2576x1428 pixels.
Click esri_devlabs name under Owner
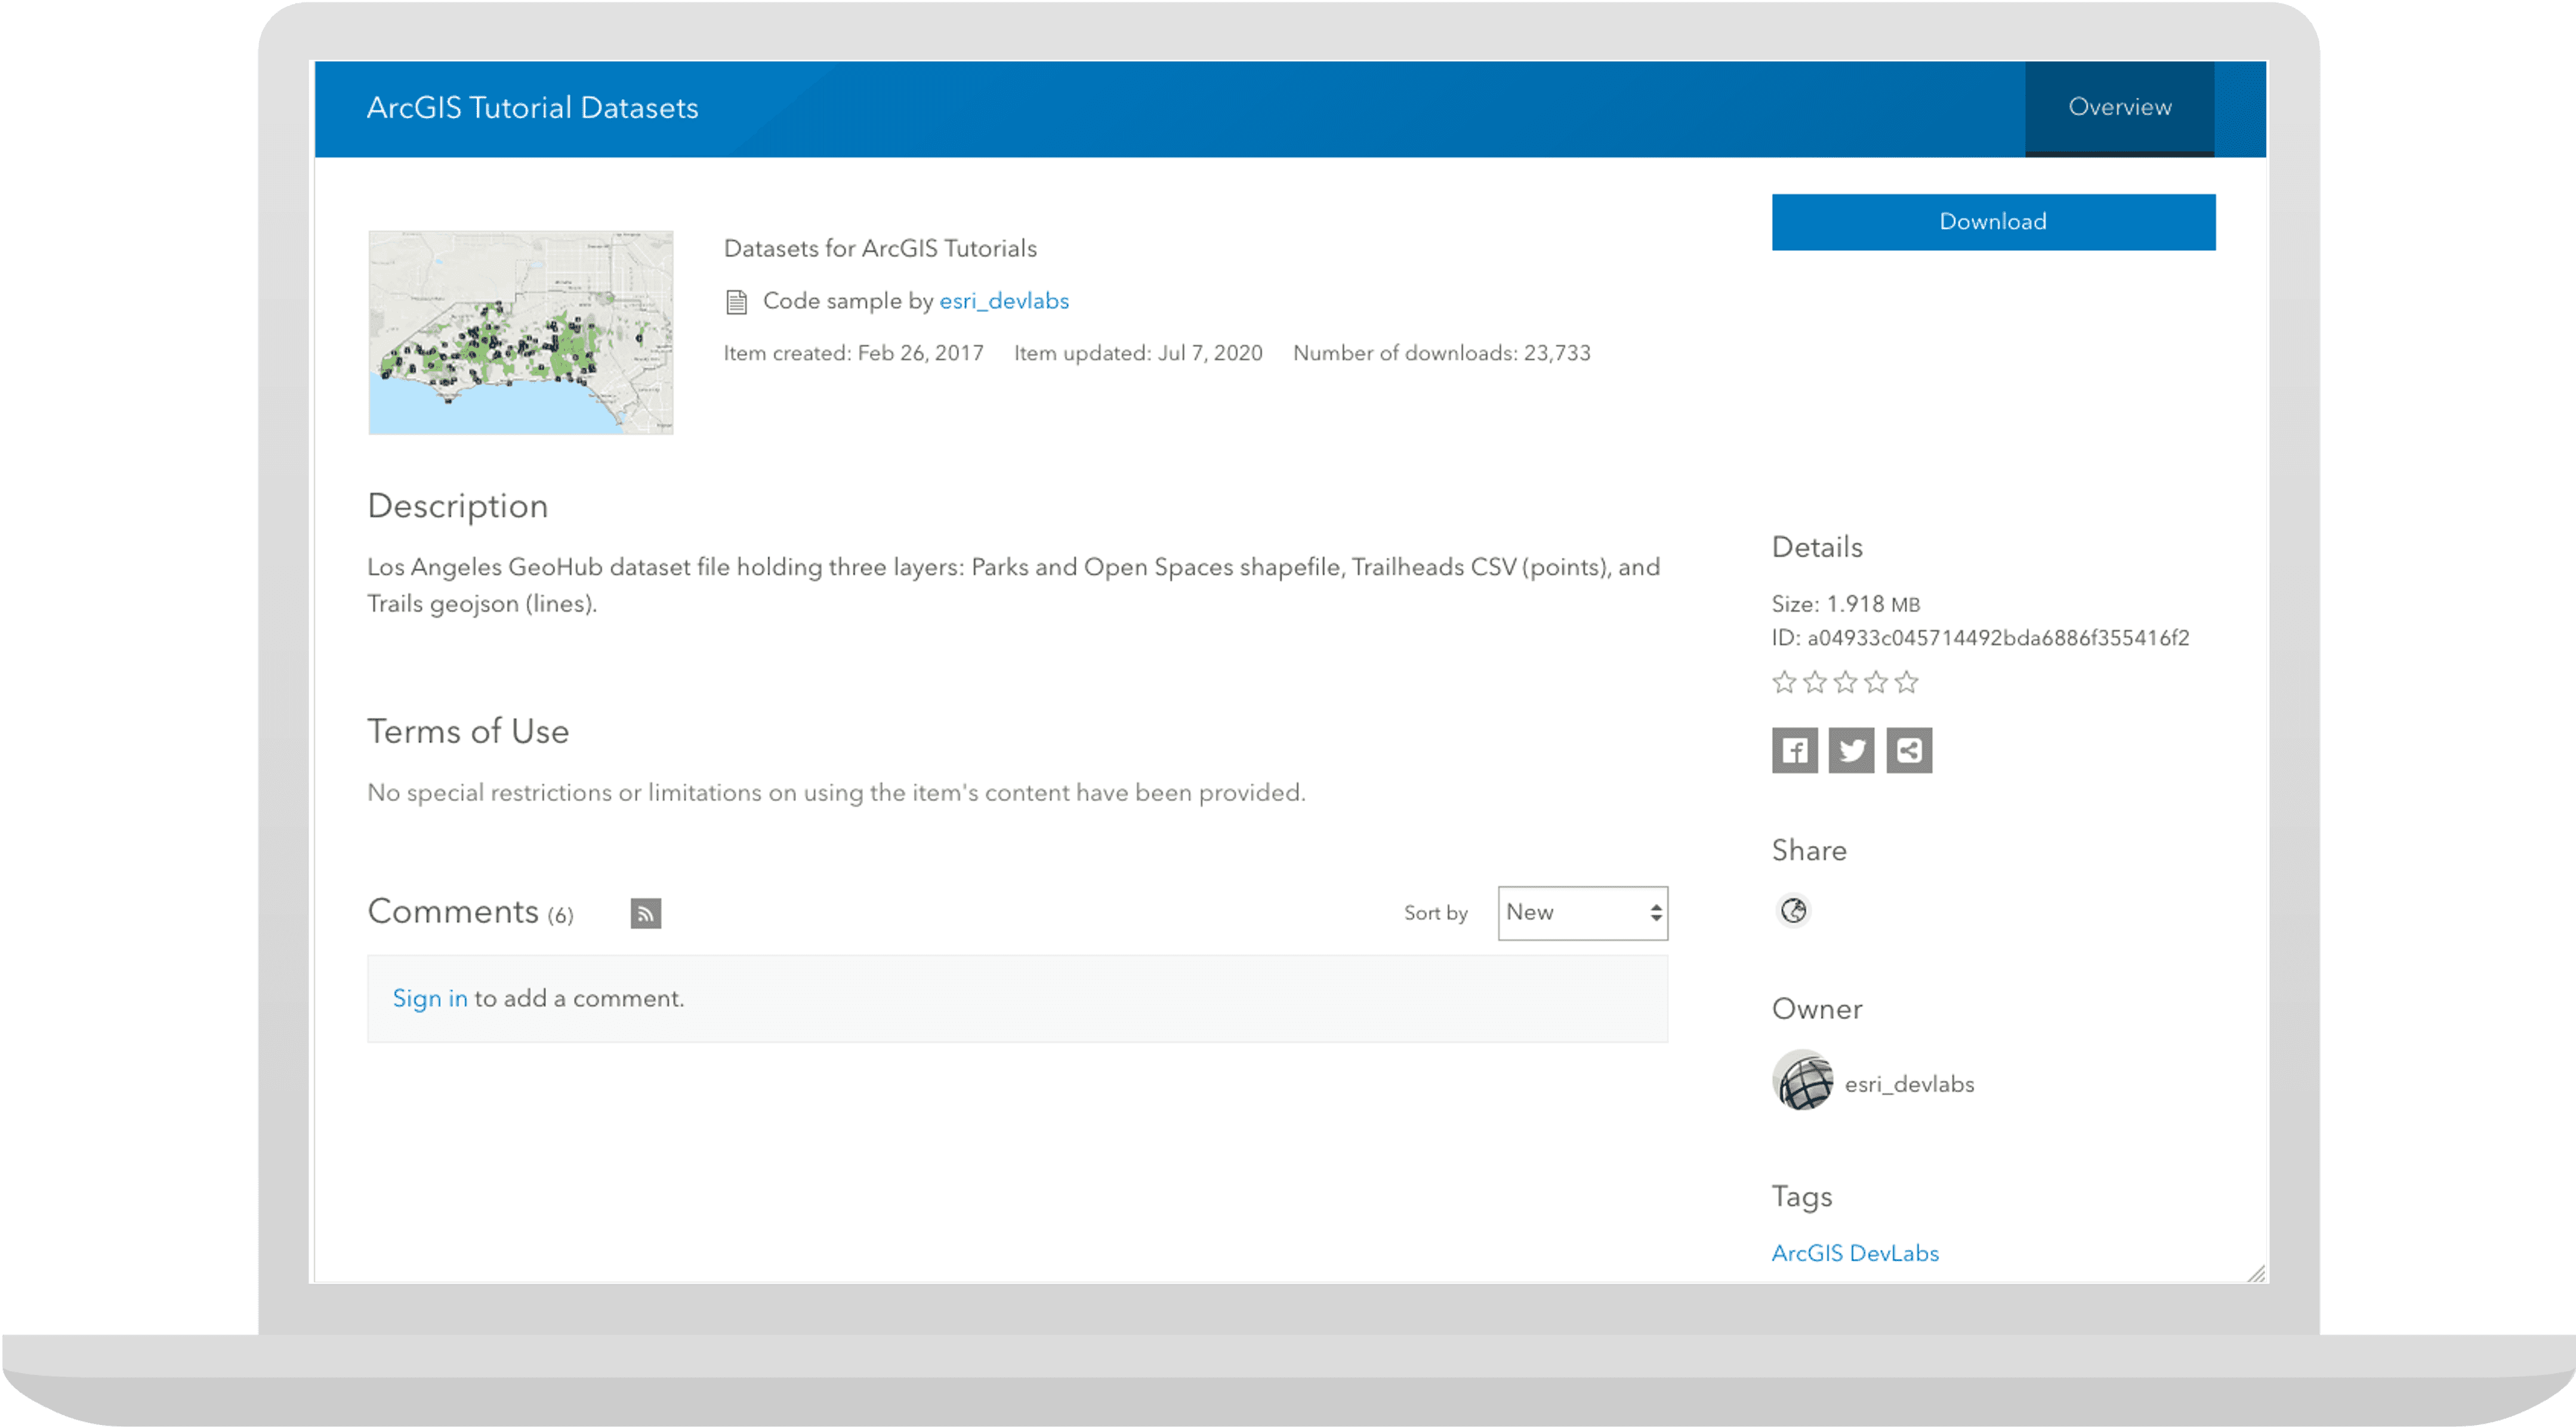pos(1908,1085)
